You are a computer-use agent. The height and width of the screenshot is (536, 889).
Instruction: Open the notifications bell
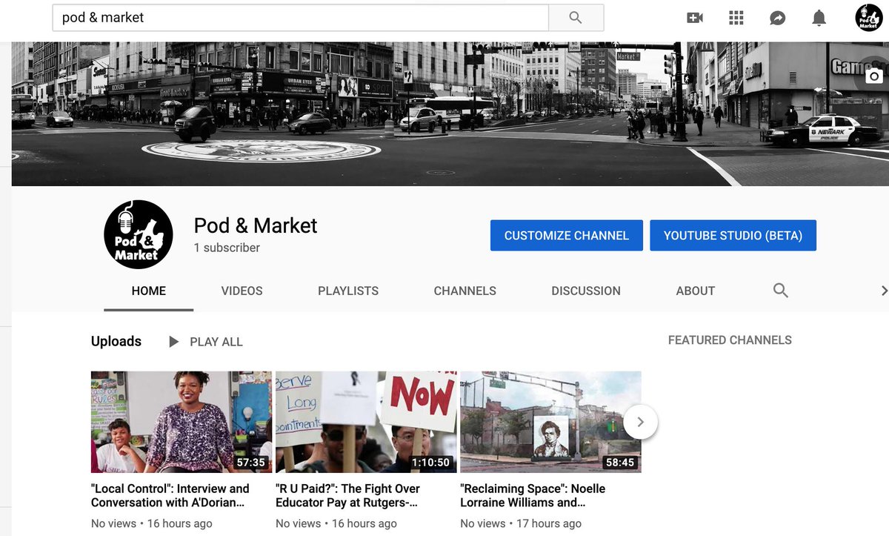(x=819, y=18)
